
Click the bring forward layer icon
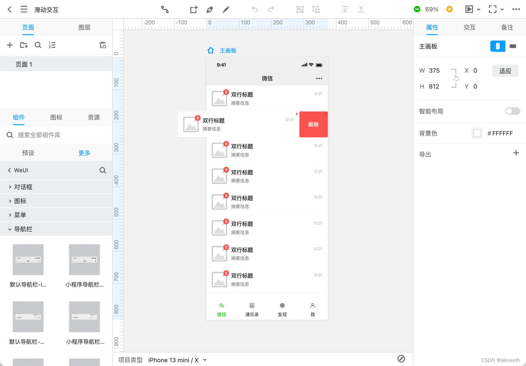pos(361,9)
